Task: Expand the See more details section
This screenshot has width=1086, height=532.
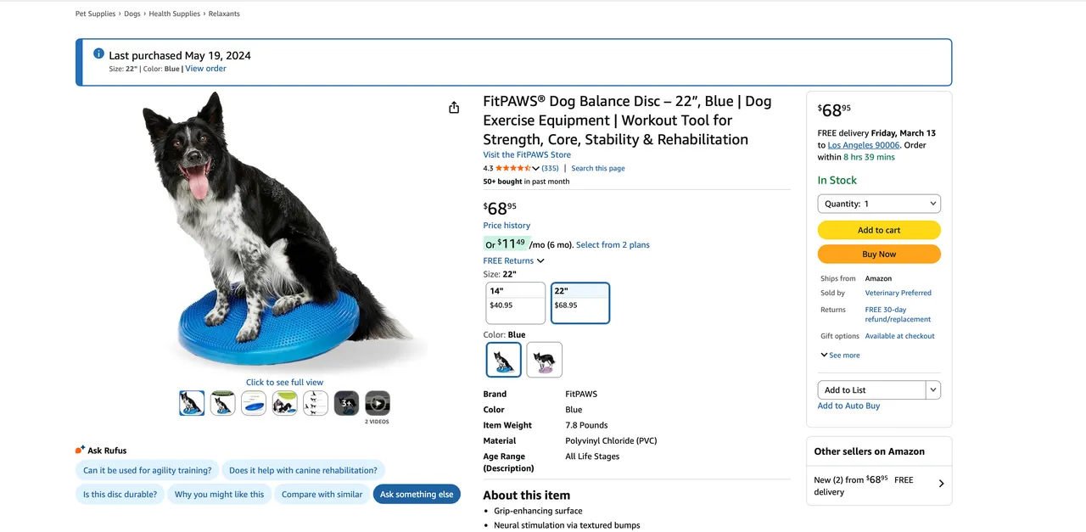Action: coord(840,355)
